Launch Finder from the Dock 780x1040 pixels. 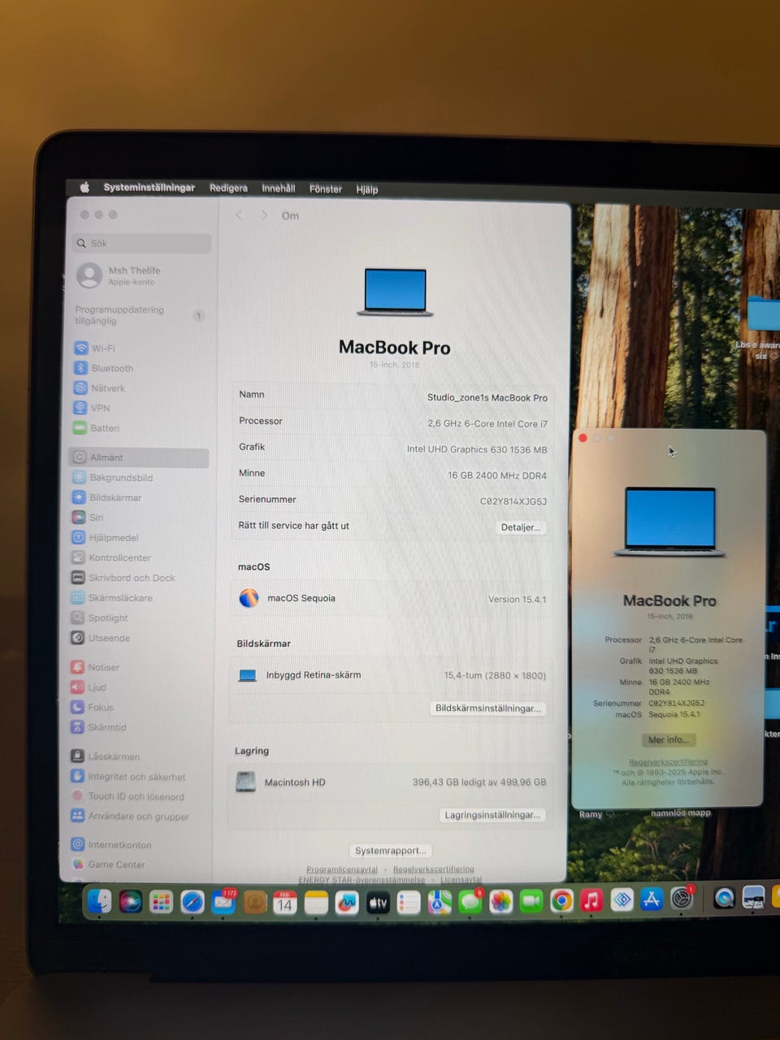(x=100, y=901)
